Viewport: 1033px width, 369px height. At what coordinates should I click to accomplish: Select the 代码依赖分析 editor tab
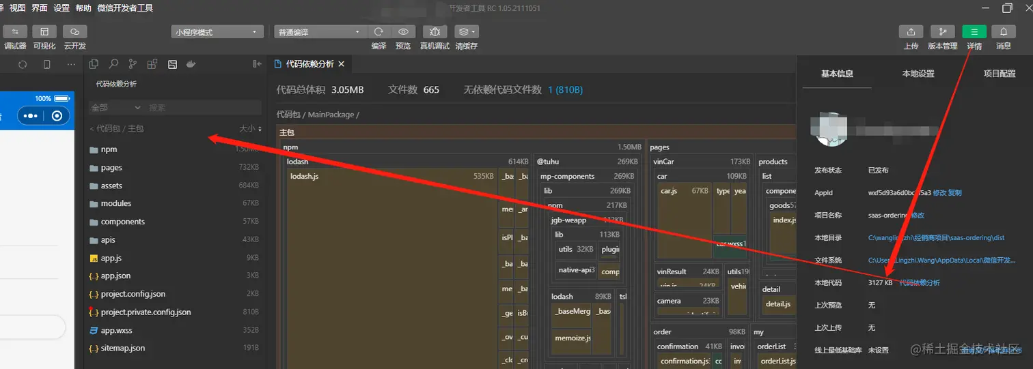310,63
